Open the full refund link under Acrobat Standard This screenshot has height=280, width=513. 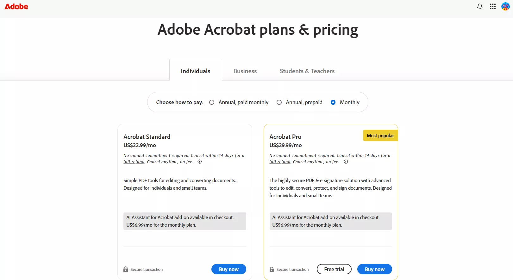[134, 162]
